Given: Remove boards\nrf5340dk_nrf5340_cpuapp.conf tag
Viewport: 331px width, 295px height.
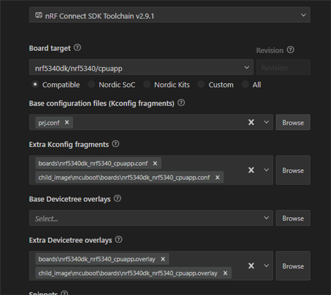Looking at the screenshot, I should click(155, 163).
